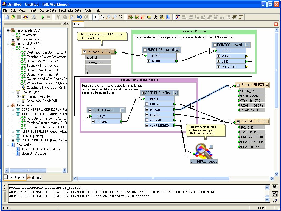Select the Pan hand tool

pyautogui.click(x=102, y=17)
